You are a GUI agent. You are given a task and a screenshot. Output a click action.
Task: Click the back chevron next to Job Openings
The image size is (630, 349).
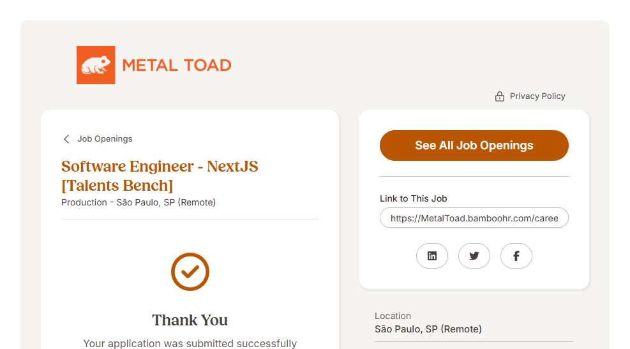[66, 139]
